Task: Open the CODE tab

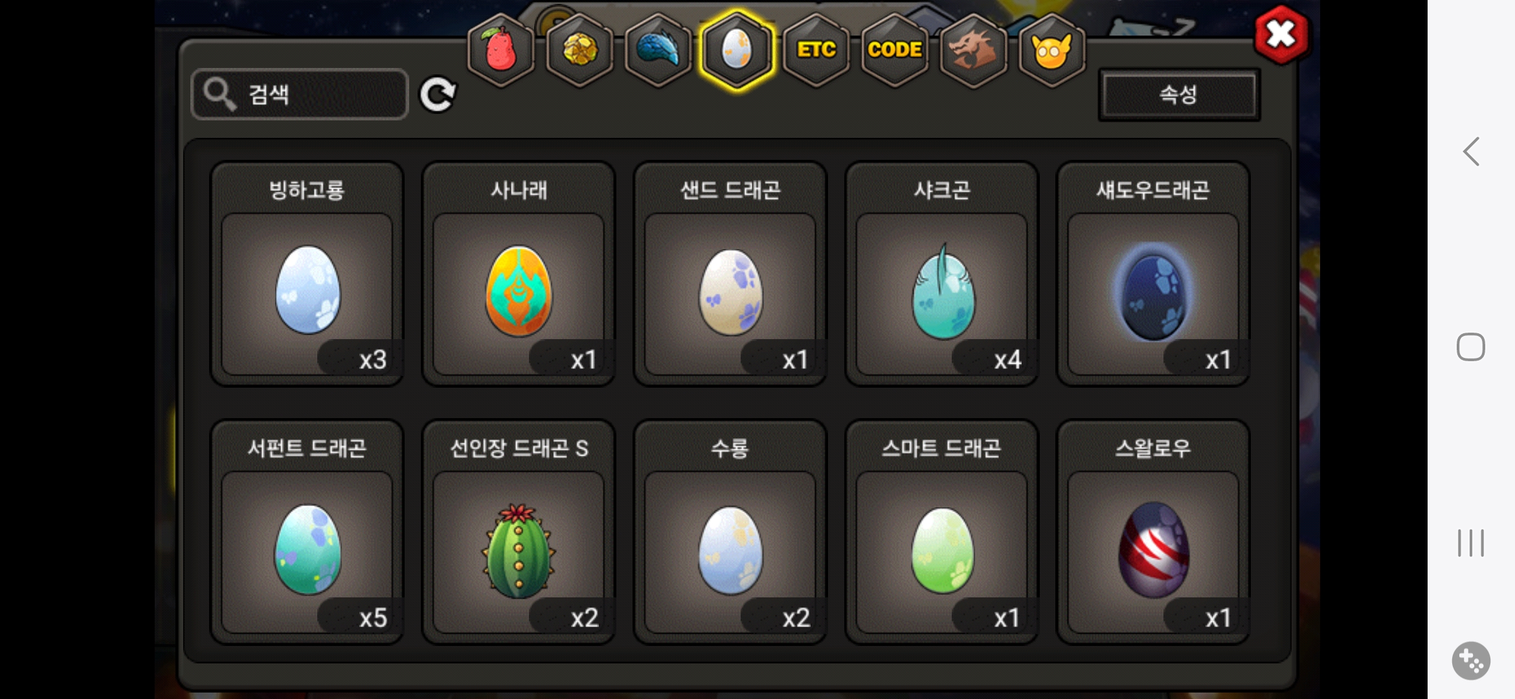Action: [895, 50]
